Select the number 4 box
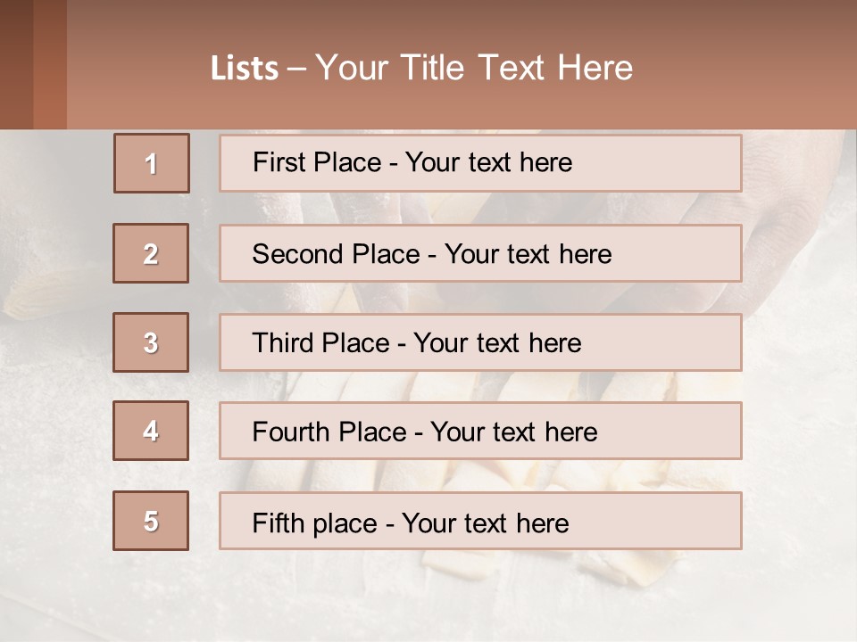The width and height of the screenshot is (857, 642). 151,431
